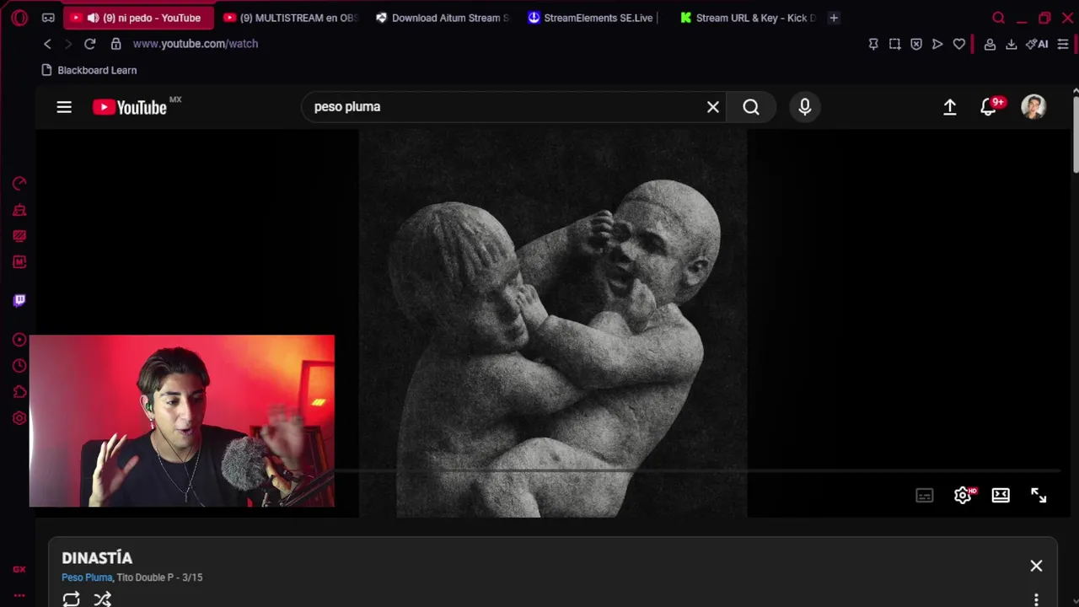Open pinboards pin icon in address bar

[x=873, y=44]
